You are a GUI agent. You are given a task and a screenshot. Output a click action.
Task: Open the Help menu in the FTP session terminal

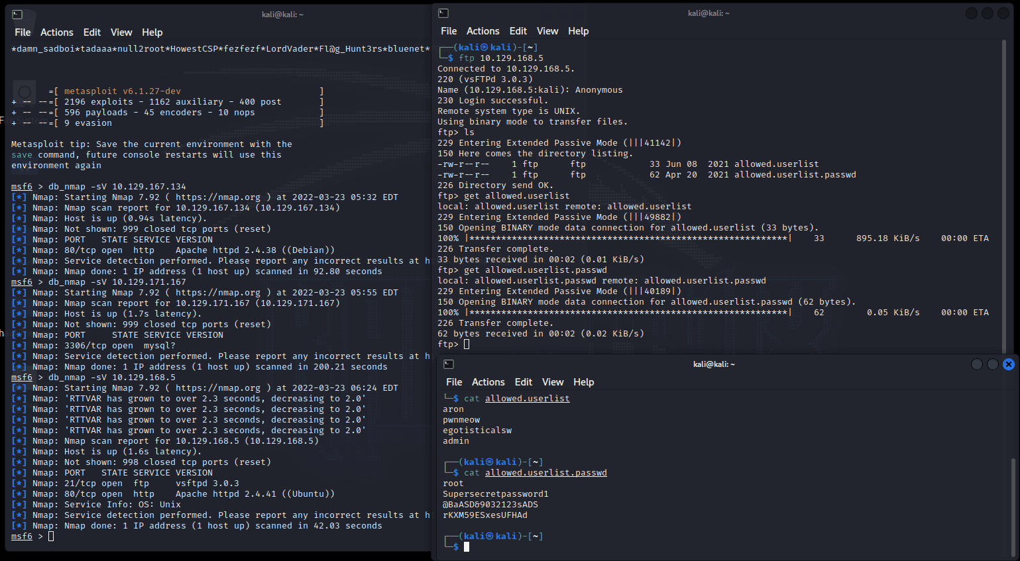tap(578, 31)
